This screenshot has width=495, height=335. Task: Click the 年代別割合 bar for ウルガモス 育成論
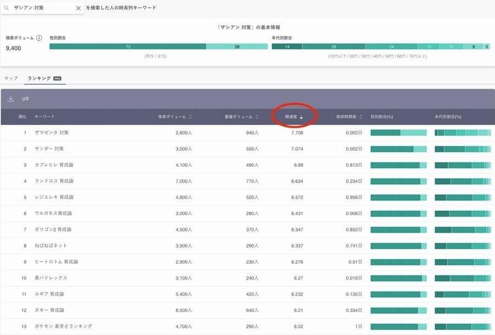[x=462, y=213]
